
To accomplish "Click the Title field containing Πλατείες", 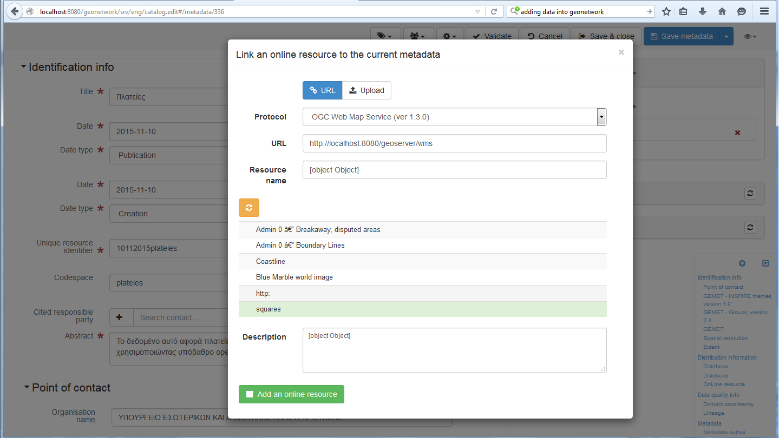I will coord(169,97).
